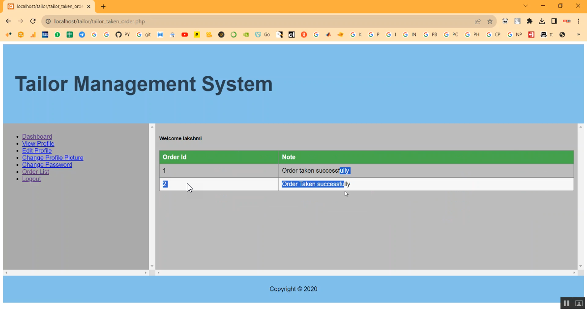Go to Change Profile Picture

pyautogui.click(x=53, y=157)
